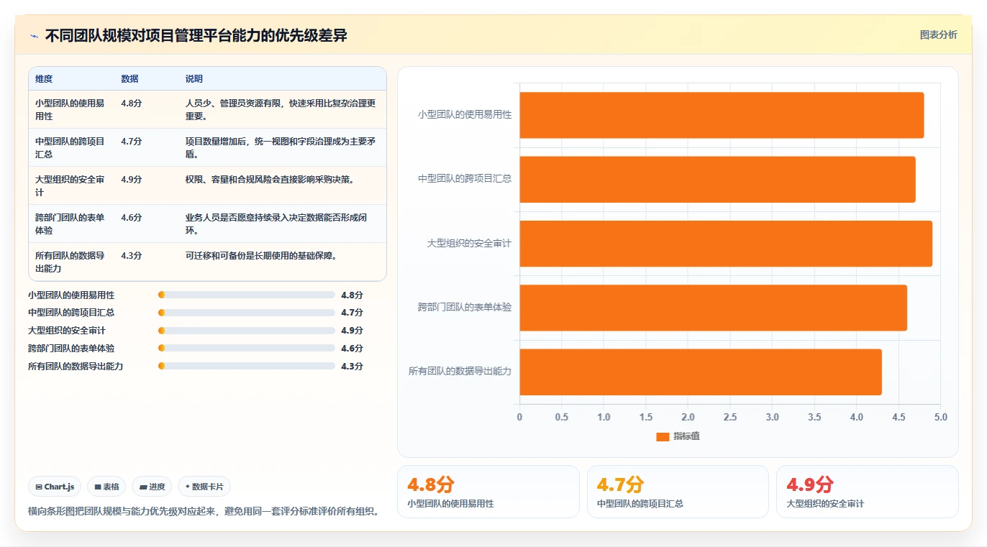Click the 大型组织的安全审计 progress bar
Image resolution: width=987 pixels, height=547 pixels.
click(247, 331)
